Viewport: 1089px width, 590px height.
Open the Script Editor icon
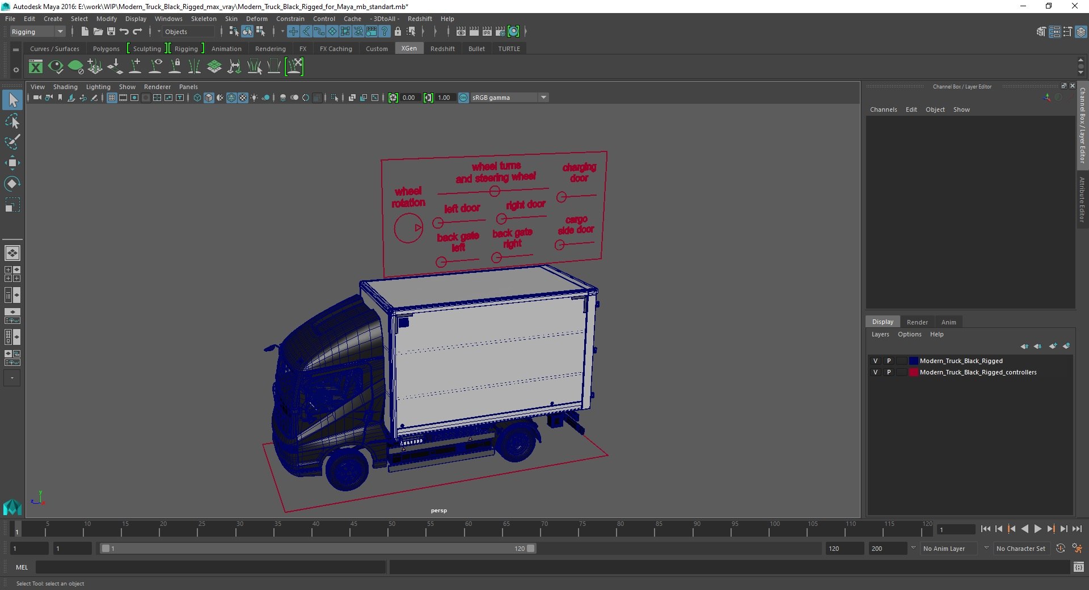tap(1079, 567)
